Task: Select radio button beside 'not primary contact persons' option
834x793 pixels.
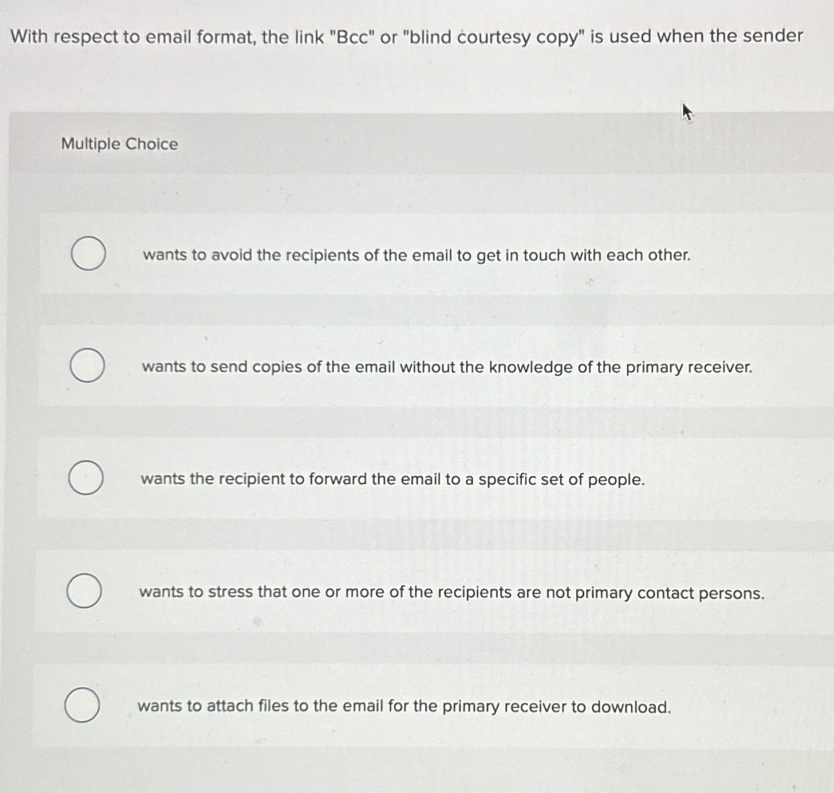Action: point(84,591)
